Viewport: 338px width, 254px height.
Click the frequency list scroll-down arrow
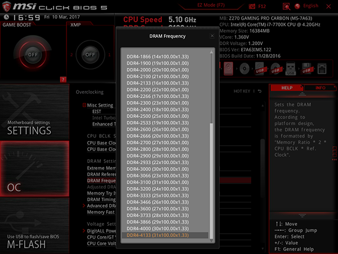(x=211, y=240)
